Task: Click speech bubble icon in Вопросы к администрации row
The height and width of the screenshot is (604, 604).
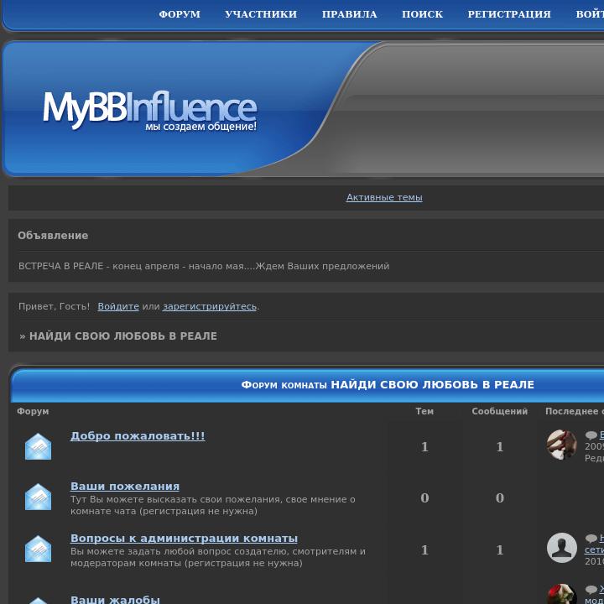Action: [x=591, y=538]
